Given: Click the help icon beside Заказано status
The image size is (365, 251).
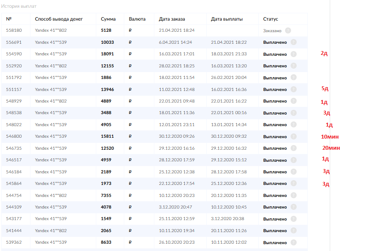Looking at the screenshot, I should coord(288,30).
